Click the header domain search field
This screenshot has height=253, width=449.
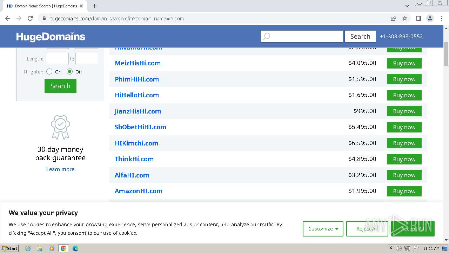tap(302, 36)
